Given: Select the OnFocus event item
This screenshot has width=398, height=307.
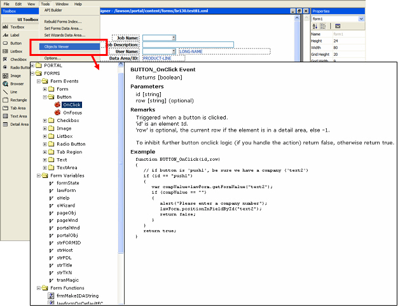Looking at the screenshot, I should point(72,113).
